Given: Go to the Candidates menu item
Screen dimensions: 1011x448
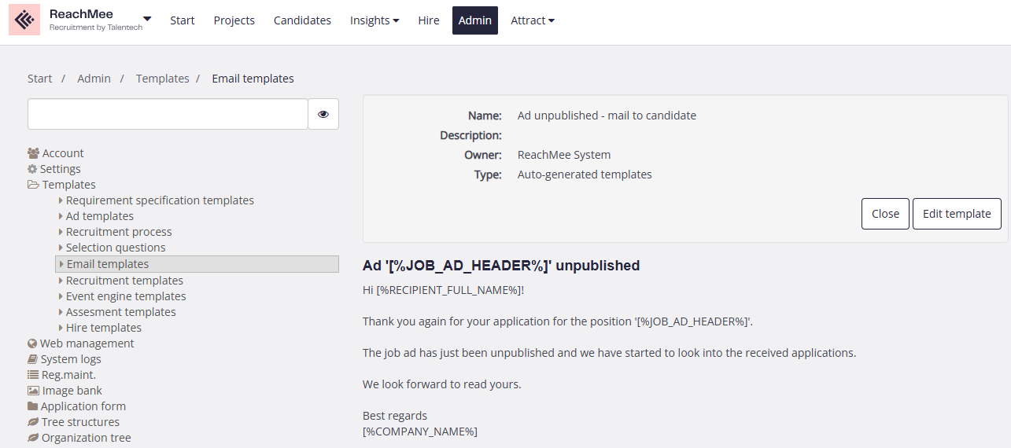Looking at the screenshot, I should click(x=302, y=20).
